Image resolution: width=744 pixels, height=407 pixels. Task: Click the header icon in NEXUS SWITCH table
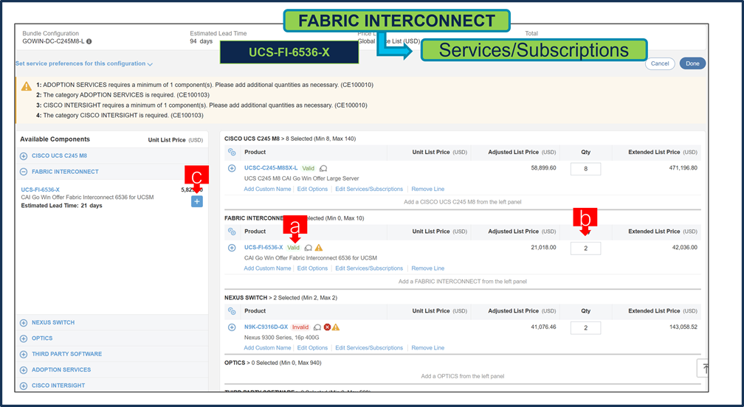point(232,311)
